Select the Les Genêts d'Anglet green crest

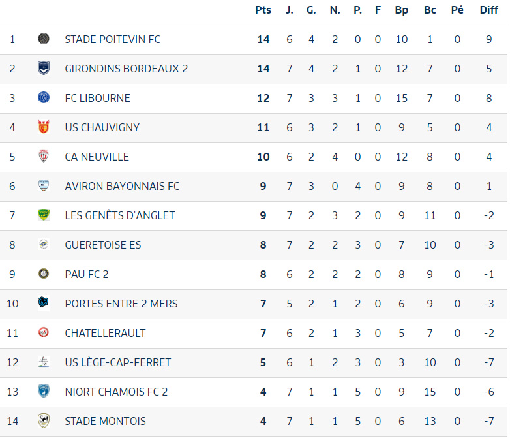pyautogui.click(x=44, y=215)
